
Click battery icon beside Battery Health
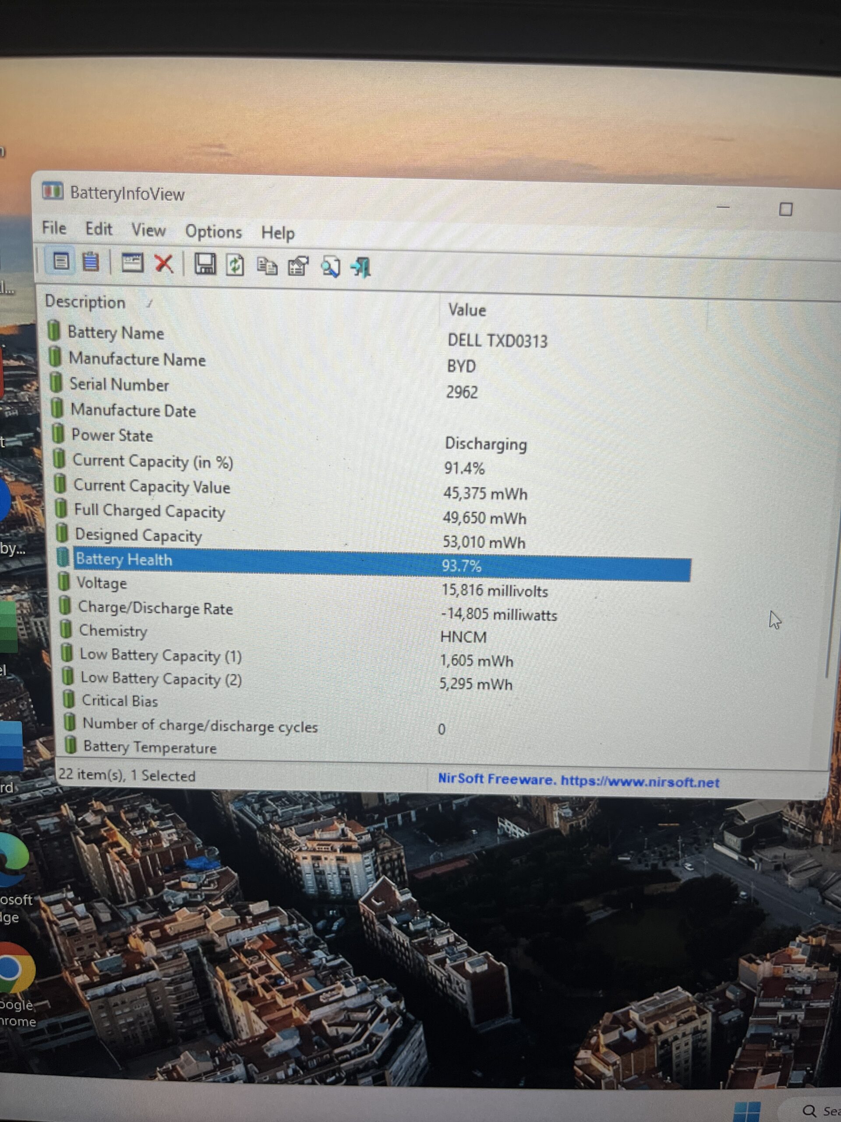pyautogui.click(x=63, y=557)
